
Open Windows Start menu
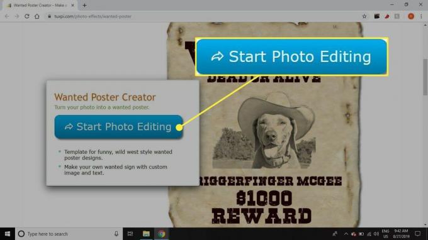8,234
